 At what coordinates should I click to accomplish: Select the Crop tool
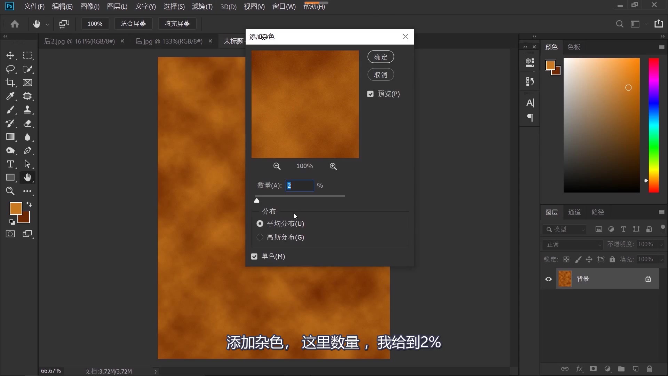click(x=11, y=83)
